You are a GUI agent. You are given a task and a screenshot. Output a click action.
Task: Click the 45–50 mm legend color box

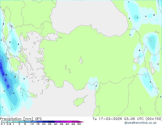pos(75,122)
